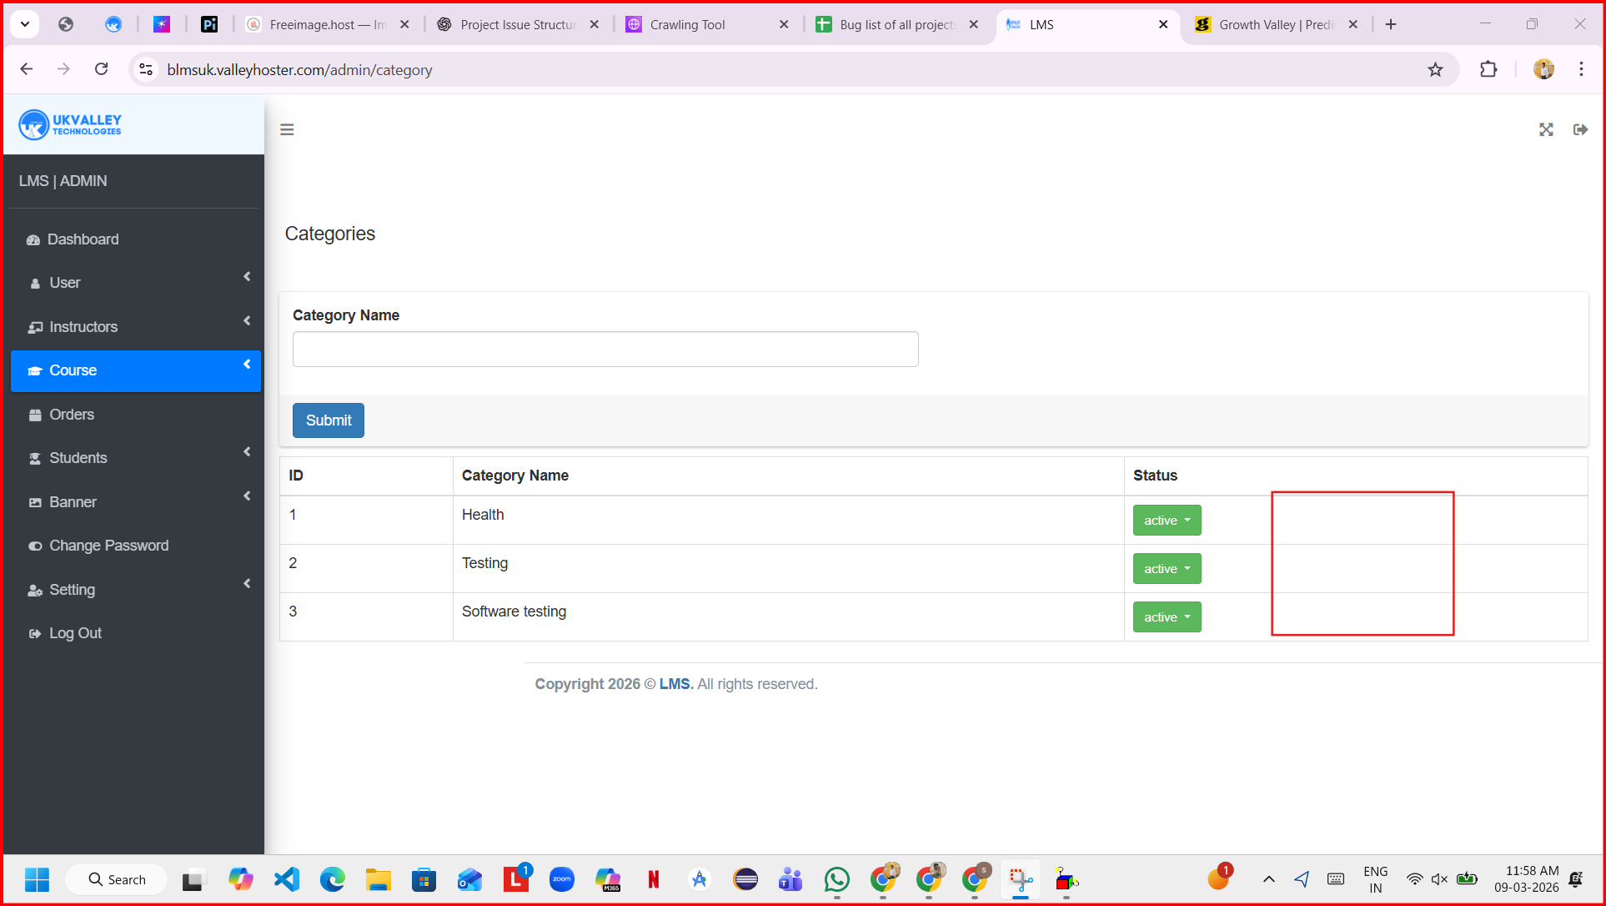
Task: Open the Orders menu item
Action: (71, 415)
